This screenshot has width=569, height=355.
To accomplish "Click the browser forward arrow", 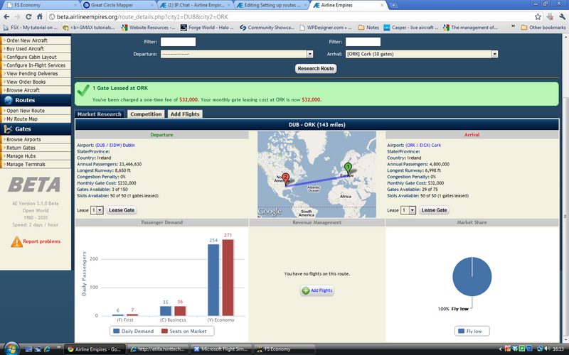I will tap(17, 16).
